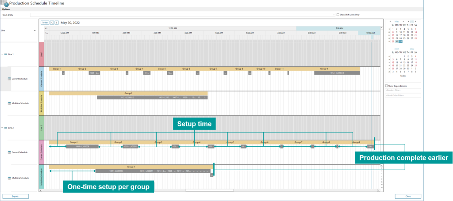The width and height of the screenshot is (453, 201).
Task: Select the Line 2 Multiline Schedule calendar icon
Action: click(x=9, y=178)
